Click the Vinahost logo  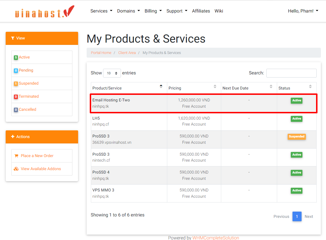click(45, 12)
